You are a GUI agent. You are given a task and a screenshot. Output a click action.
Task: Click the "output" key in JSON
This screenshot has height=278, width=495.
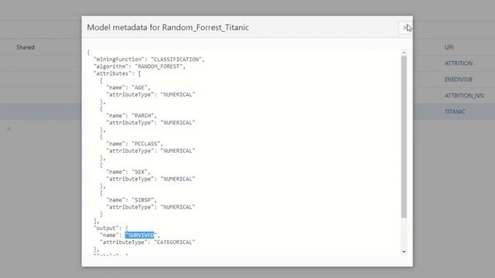pyautogui.click(x=106, y=228)
